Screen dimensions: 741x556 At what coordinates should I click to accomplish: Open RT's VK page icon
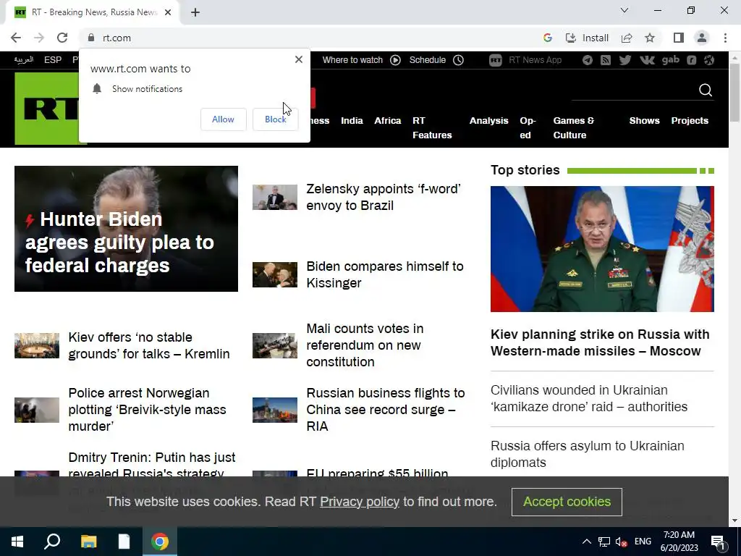(647, 60)
